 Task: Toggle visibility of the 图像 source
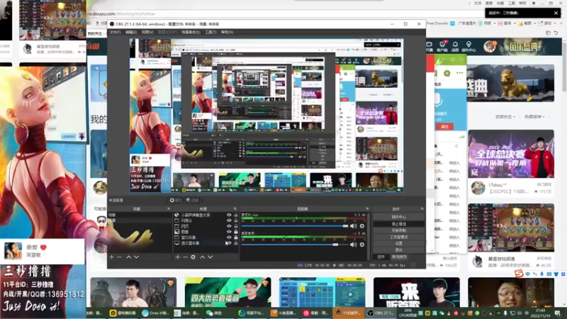point(229,232)
